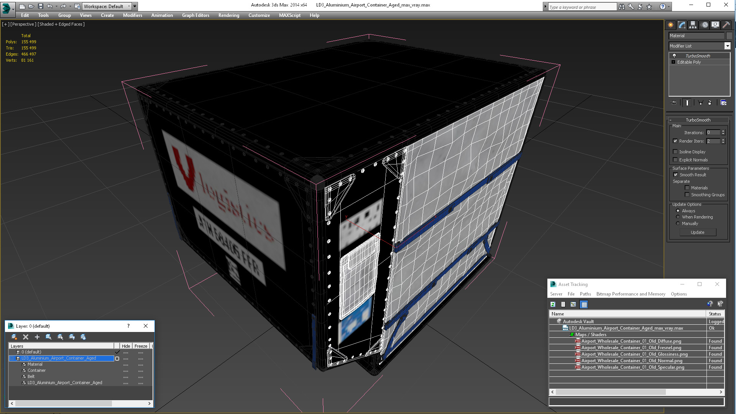Click Create New Layer icon in Layer dialog
Viewport: 736px width, 414px height.
[x=14, y=337]
